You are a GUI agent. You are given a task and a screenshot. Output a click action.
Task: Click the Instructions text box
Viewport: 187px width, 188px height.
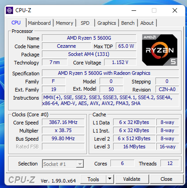tap(110, 101)
